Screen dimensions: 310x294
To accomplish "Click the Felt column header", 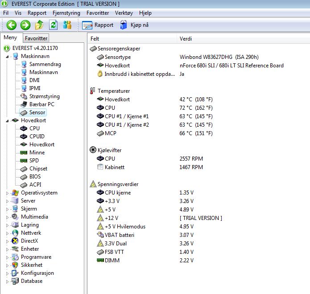I will [x=132, y=39].
